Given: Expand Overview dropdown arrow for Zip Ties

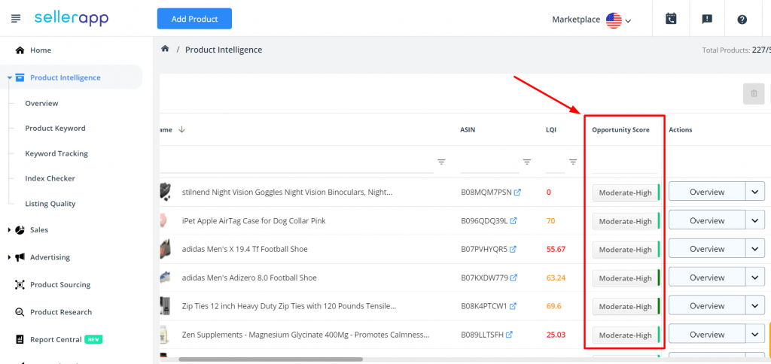Looking at the screenshot, I should click(x=755, y=306).
